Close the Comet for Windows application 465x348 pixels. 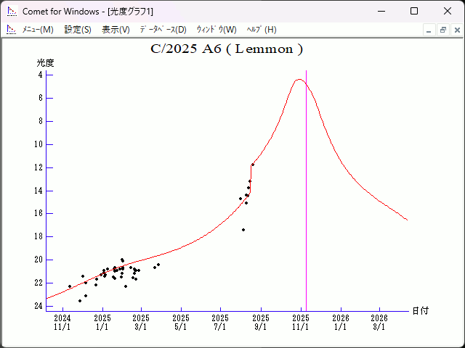(x=448, y=11)
